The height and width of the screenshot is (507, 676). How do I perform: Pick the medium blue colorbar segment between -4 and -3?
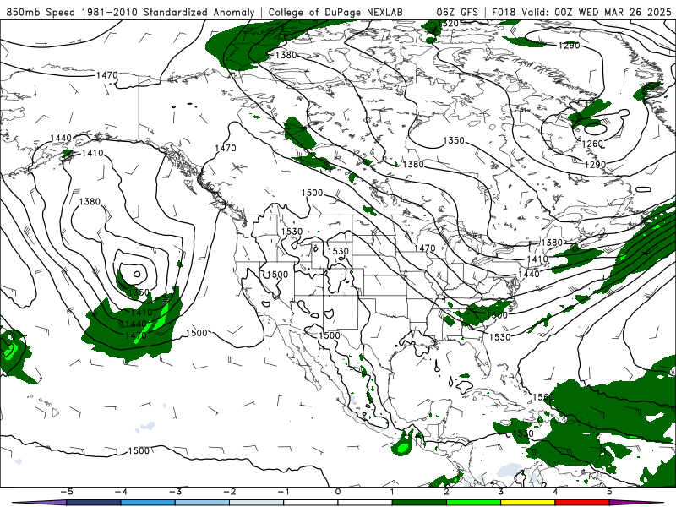[x=147, y=503]
